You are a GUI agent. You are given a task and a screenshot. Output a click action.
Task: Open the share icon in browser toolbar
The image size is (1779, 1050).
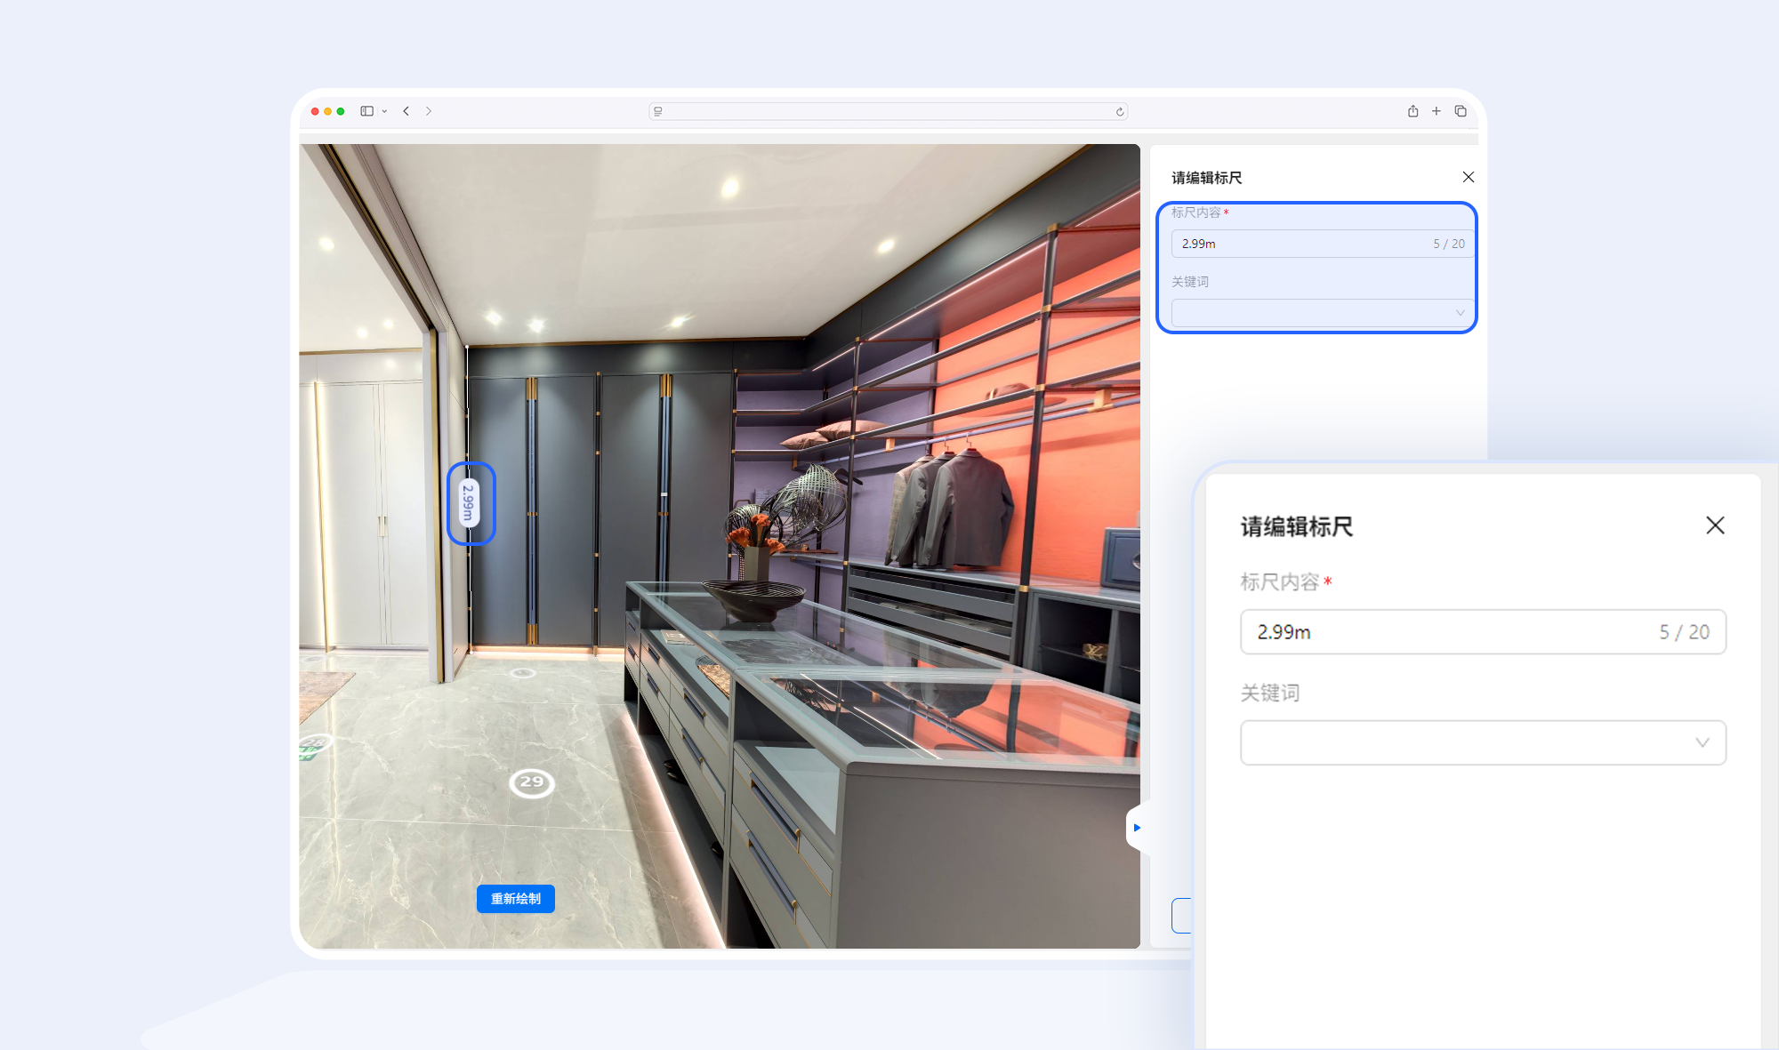point(1413,111)
